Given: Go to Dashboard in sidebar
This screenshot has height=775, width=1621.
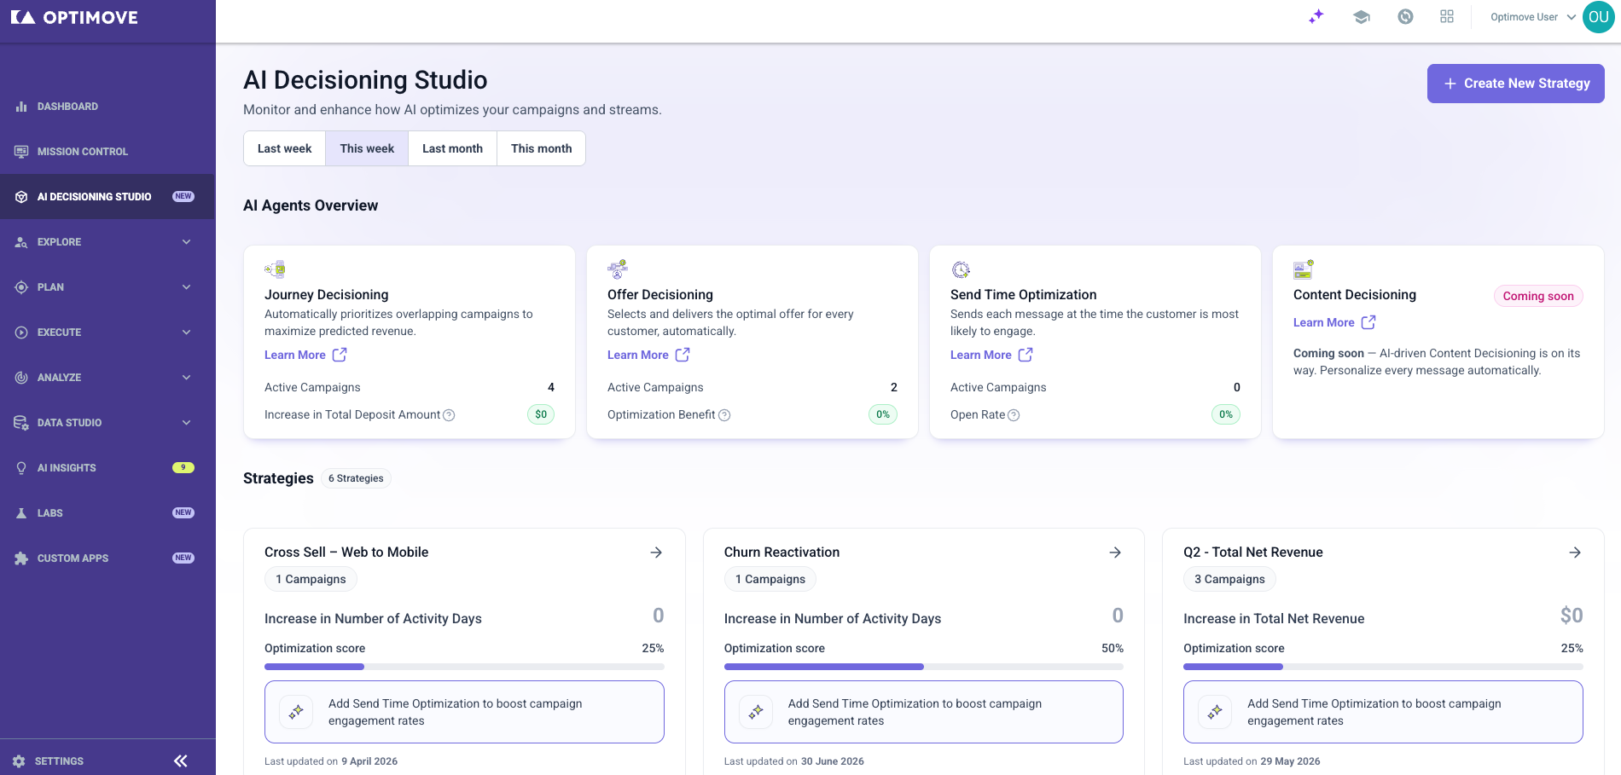Looking at the screenshot, I should pyautogui.click(x=107, y=107).
